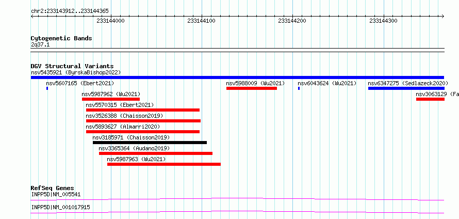
Task: Open nsv5607165 (Ebert2021) variant label
Action: click(80, 83)
